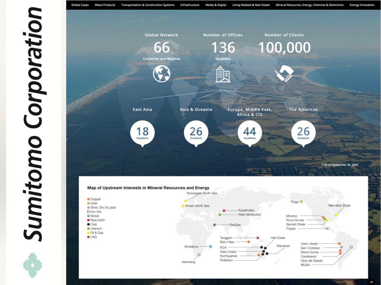
Task: Click the handshake clients icon
Action: click(x=284, y=73)
